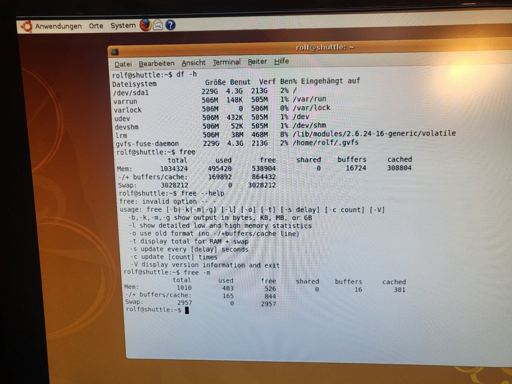Click the '/var/lock' mount point

pyautogui.click(x=311, y=108)
